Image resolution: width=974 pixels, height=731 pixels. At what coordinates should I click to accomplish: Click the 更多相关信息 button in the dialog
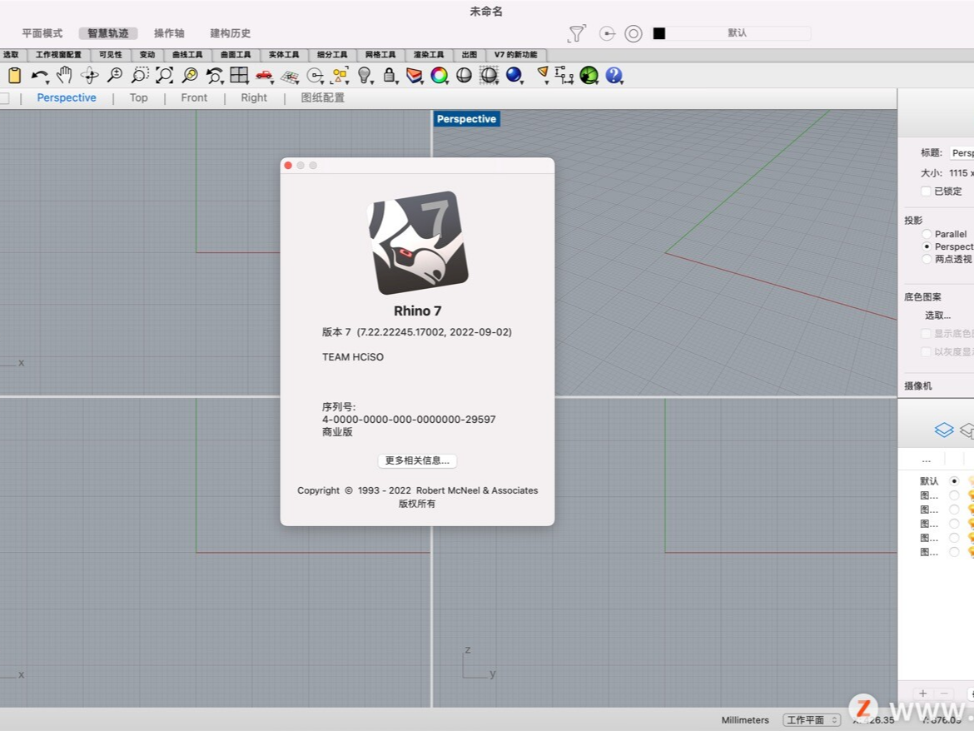[416, 460]
